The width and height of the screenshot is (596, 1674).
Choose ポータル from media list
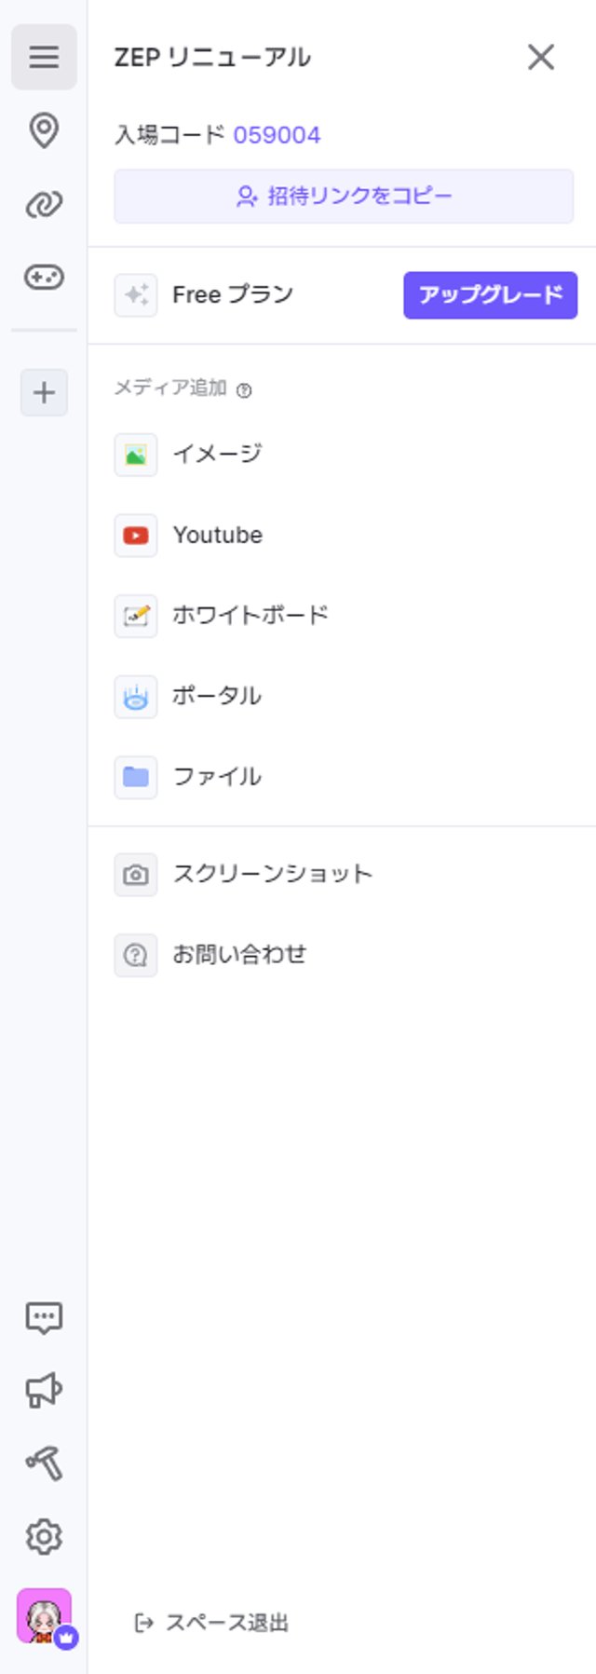pyautogui.click(x=216, y=696)
